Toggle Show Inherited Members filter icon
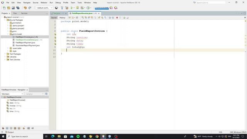Viewport: 247px width, 139px height. click(x=3, y=128)
